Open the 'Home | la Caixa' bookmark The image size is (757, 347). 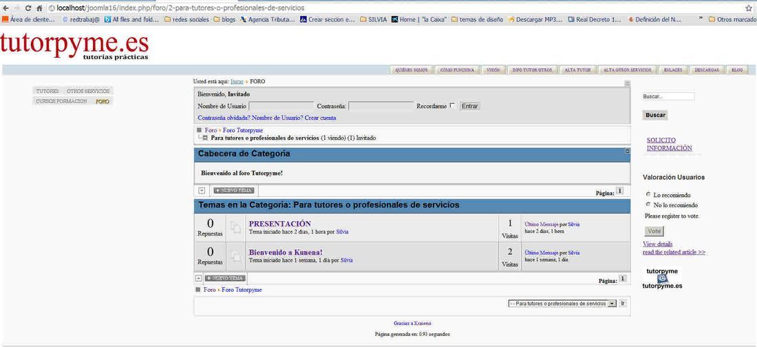coord(419,20)
